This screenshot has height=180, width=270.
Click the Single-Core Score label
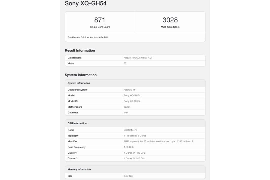(x=100, y=27)
